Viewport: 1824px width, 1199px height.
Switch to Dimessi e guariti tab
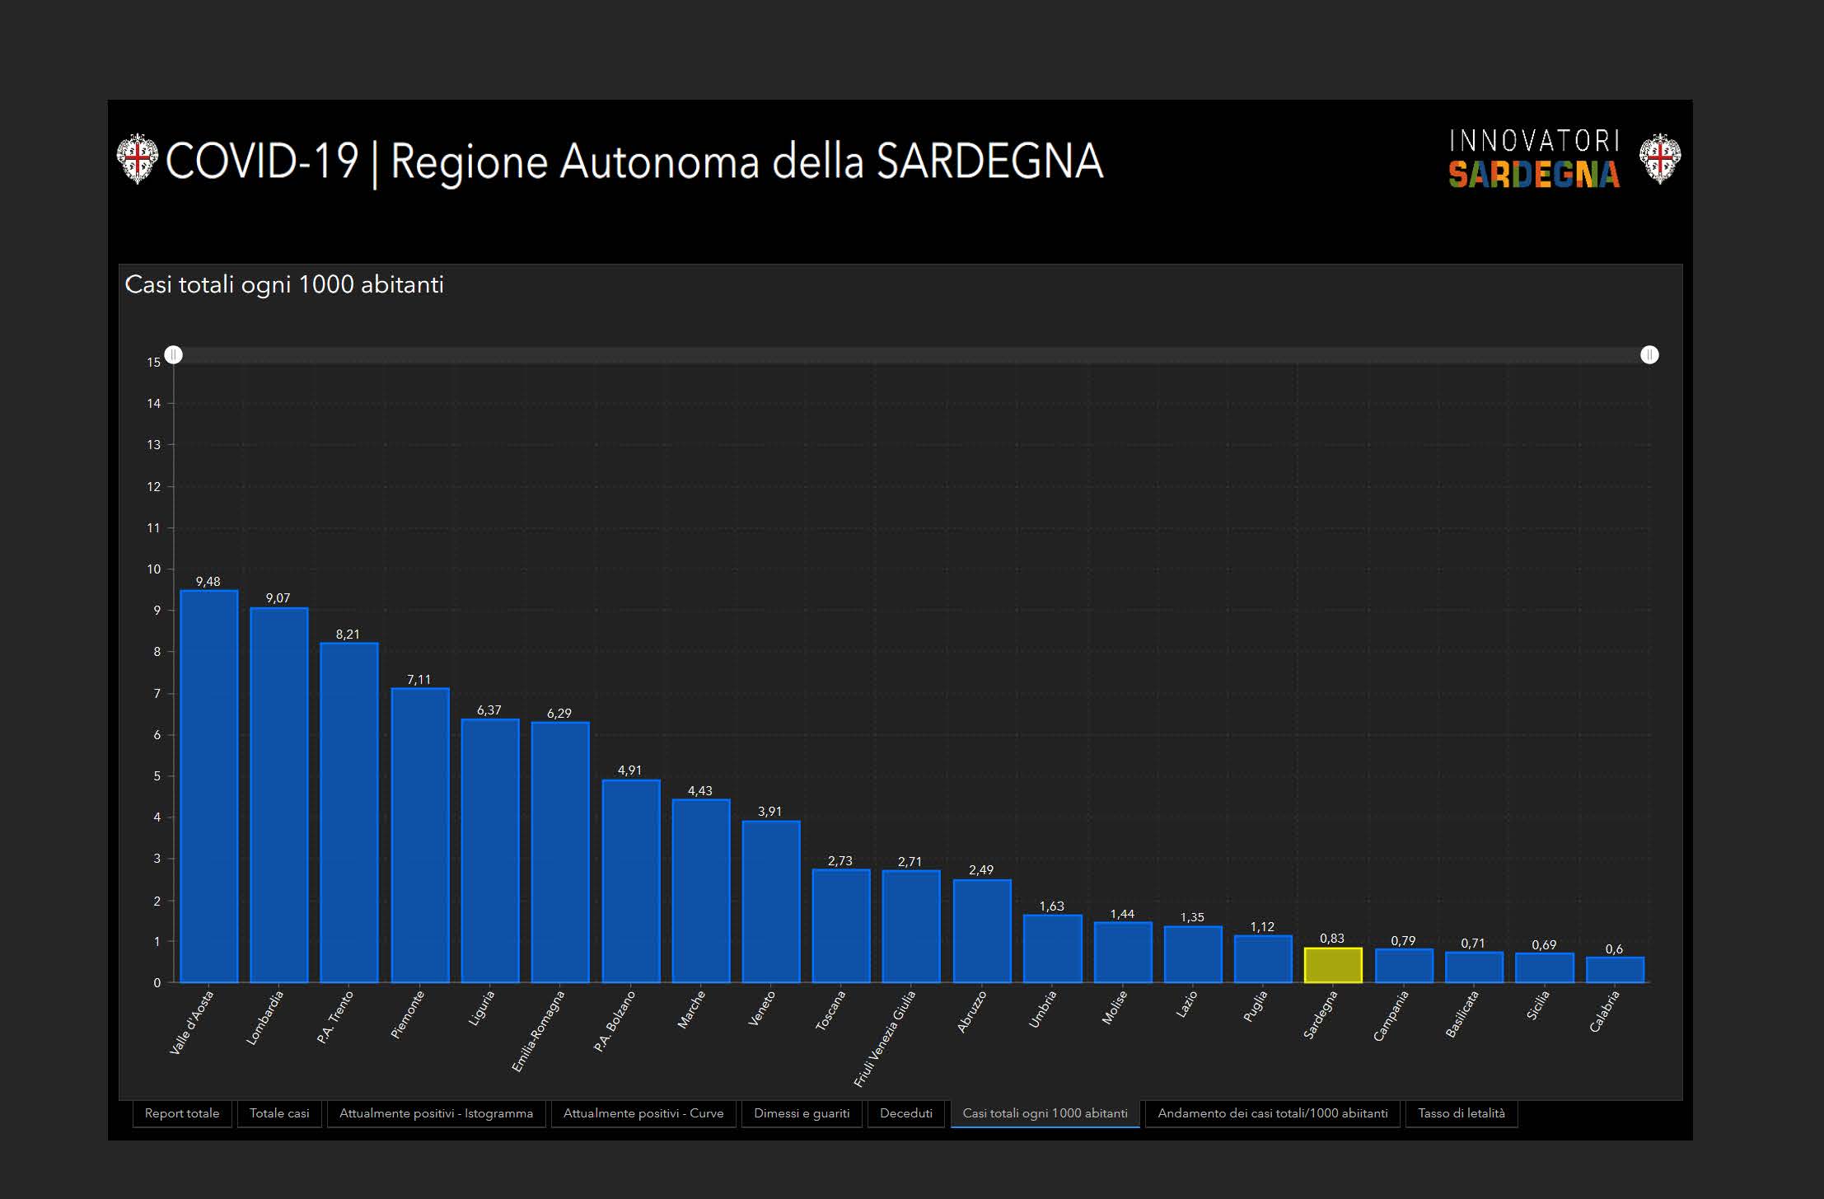tap(802, 1113)
